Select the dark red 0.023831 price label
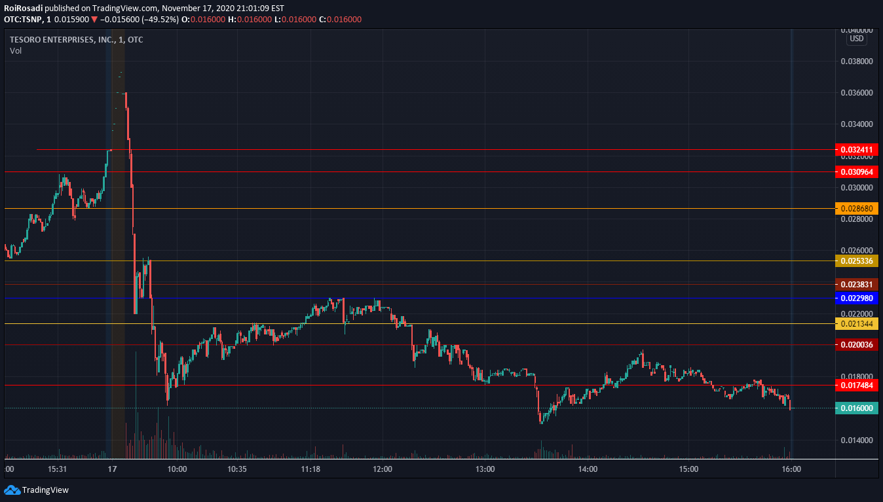 click(x=857, y=285)
